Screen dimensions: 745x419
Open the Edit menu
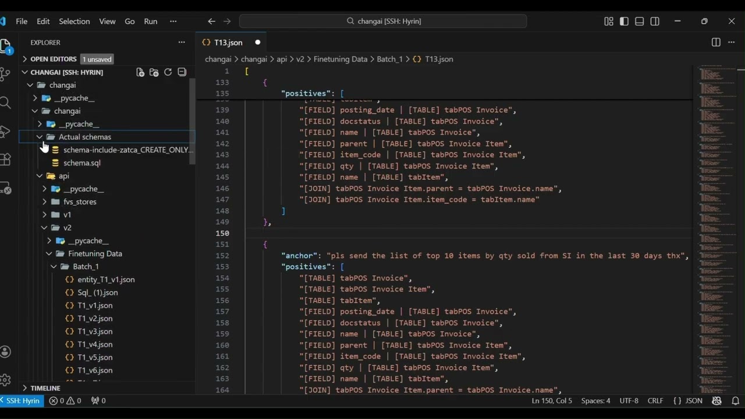43,21
